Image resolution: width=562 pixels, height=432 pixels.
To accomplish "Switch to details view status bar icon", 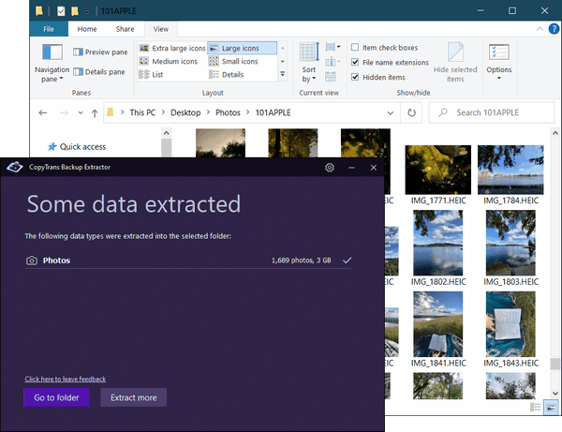I will (x=535, y=408).
